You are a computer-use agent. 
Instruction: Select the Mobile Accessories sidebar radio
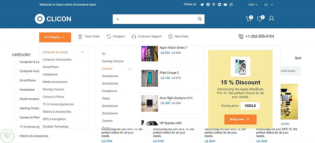coord(16,100)
